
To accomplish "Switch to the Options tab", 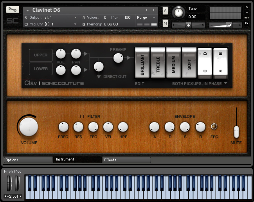I will point(28,160).
